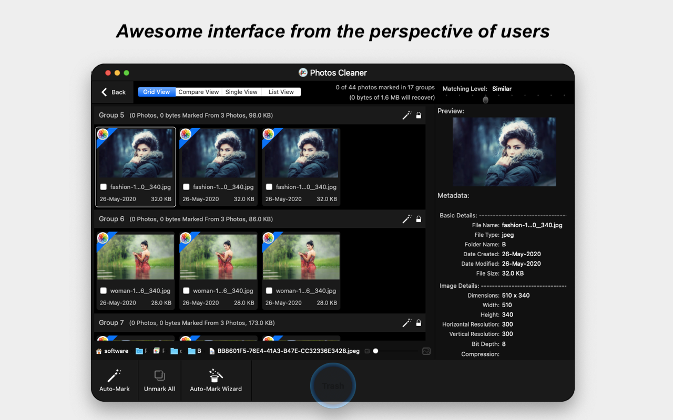The width and height of the screenshot is (673, 420).
Task: Check the first fashion photo checkbox in Group 5
Action: 104,187
